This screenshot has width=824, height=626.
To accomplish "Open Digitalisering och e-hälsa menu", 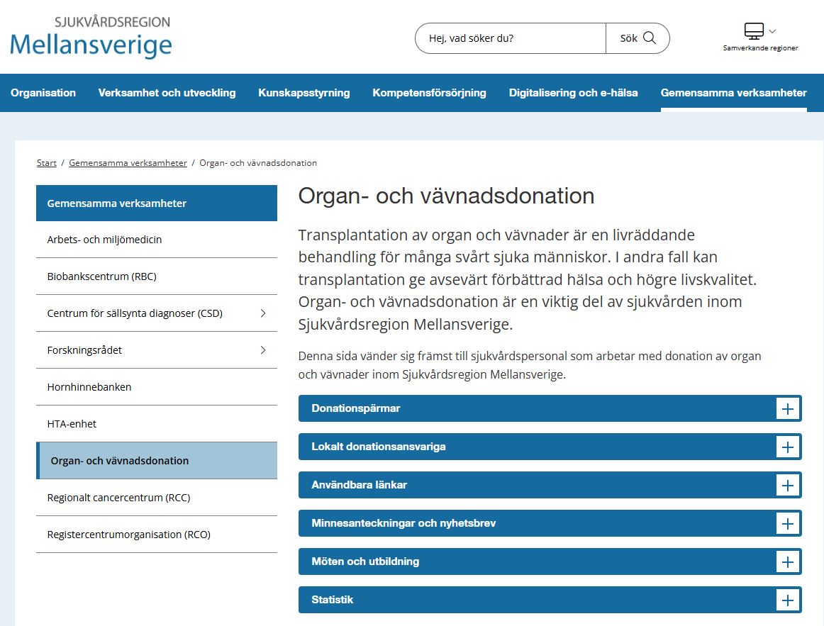I will click(574, 93).
